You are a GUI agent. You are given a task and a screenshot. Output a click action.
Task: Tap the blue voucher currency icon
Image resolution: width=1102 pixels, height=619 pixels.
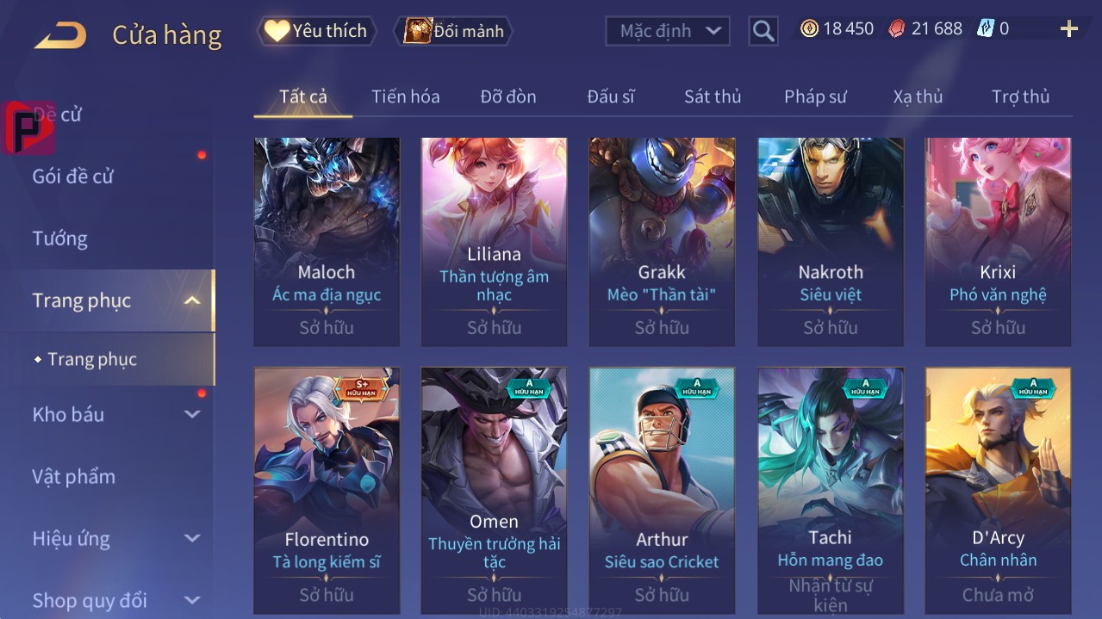coord(985,28)
